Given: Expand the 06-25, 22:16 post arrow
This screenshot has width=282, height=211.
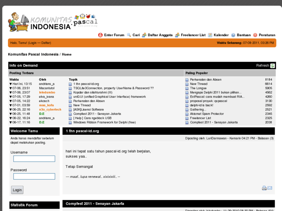Looking at the screenshot, I should tap(10, 110).
